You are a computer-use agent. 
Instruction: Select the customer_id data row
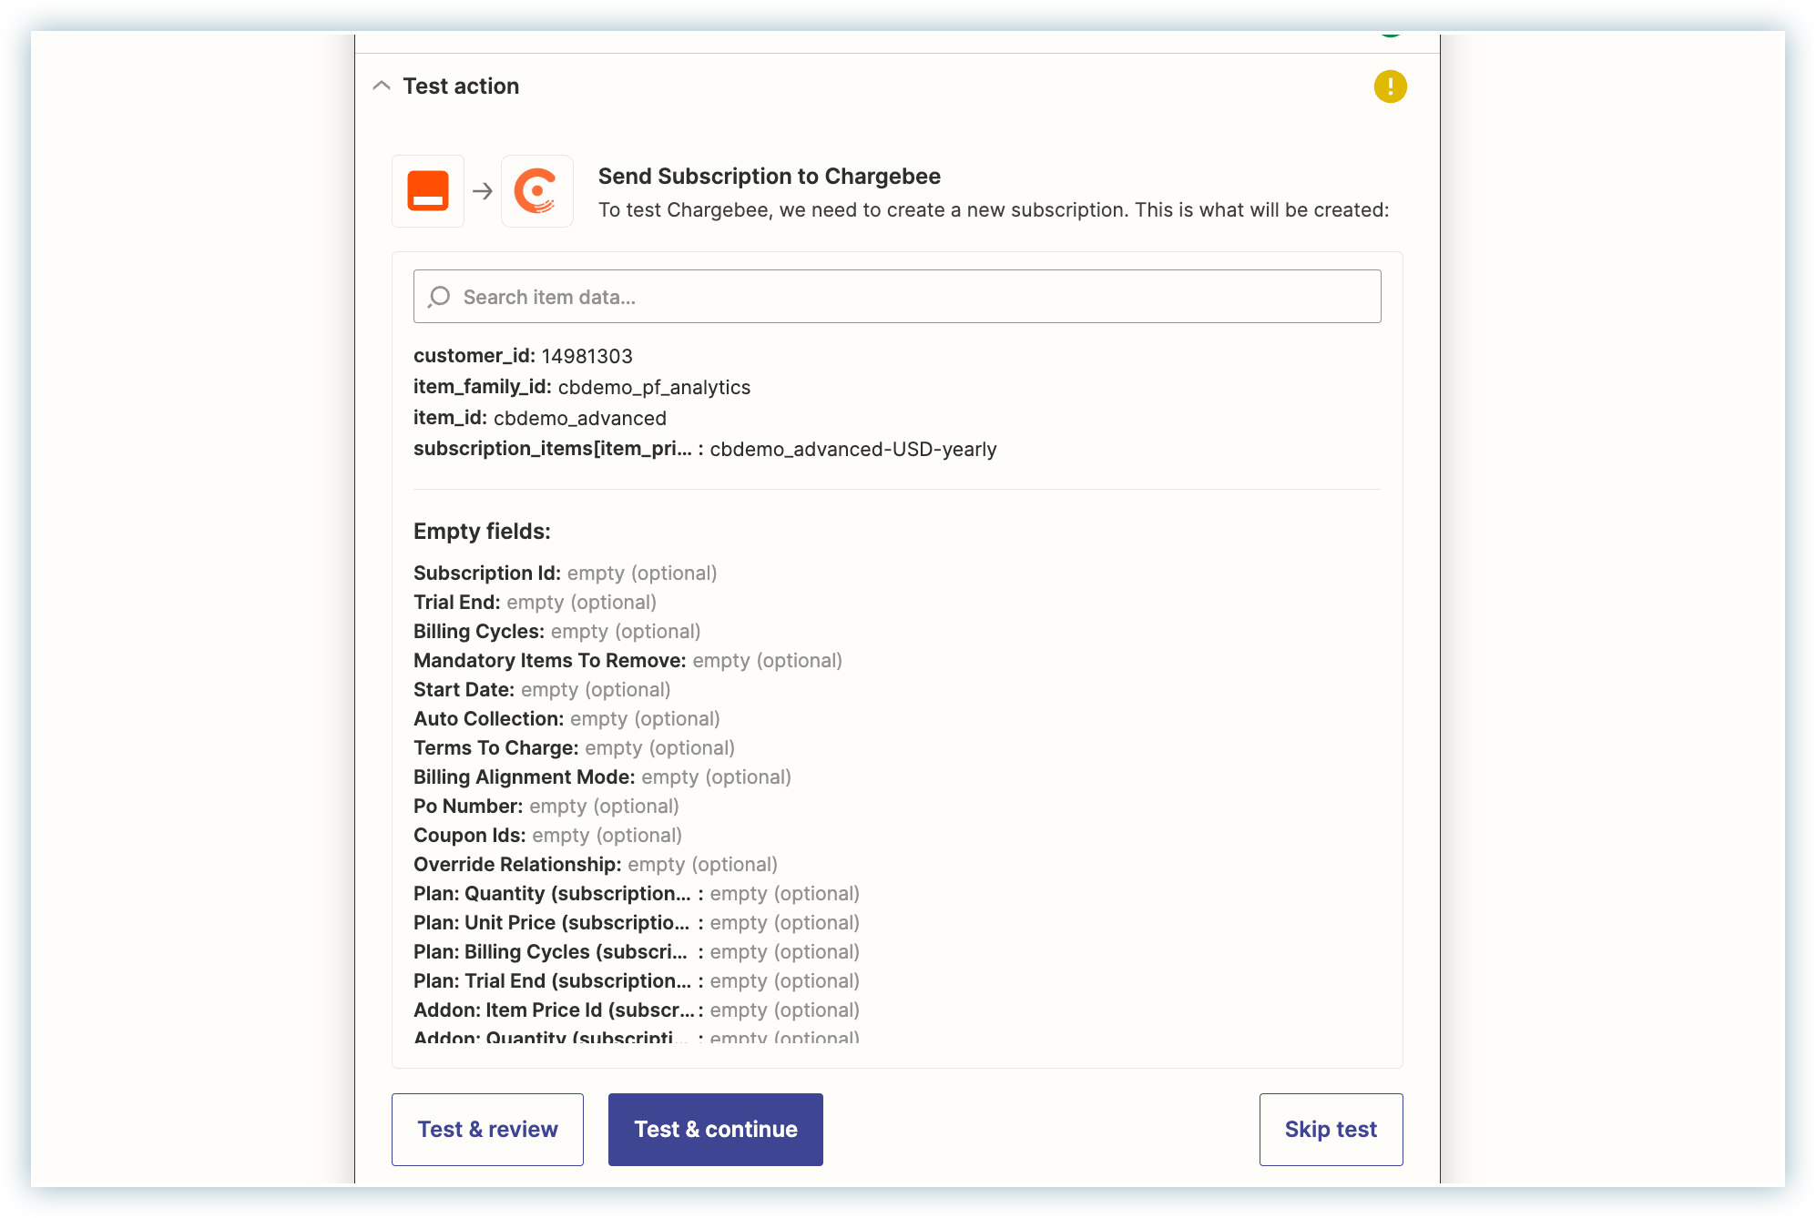click(x=523, y=356)
